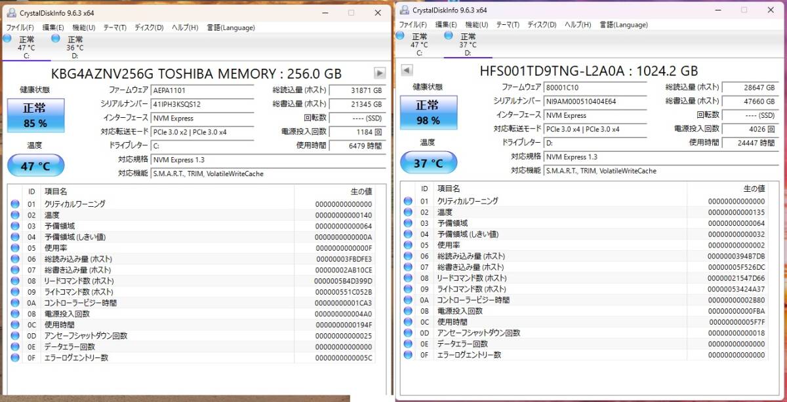787x402 pixels.
Task: Open 言語(Language) menu in TOSHIBA window
Action: [x=230, y=27]
